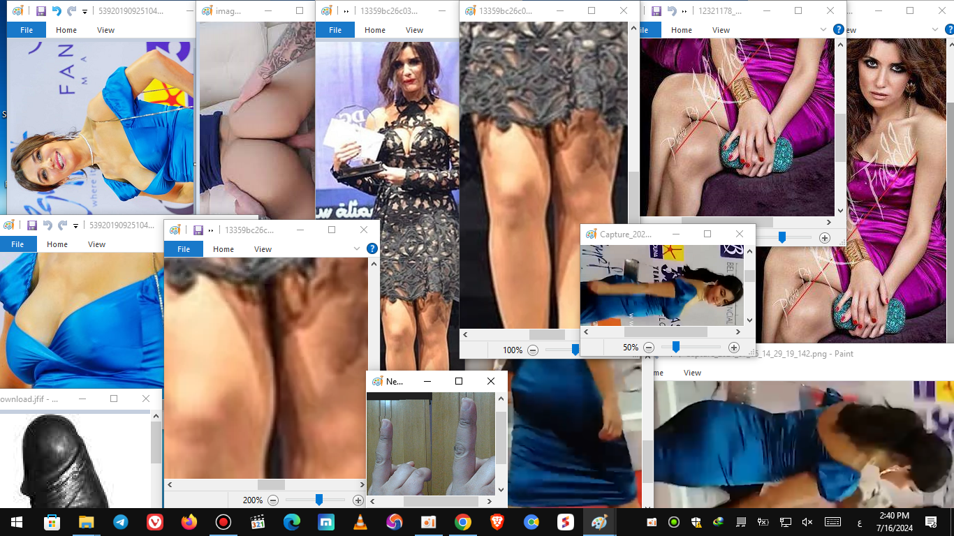
Task: Open Help via the blue question-mark icon
Action: (837, 29)
